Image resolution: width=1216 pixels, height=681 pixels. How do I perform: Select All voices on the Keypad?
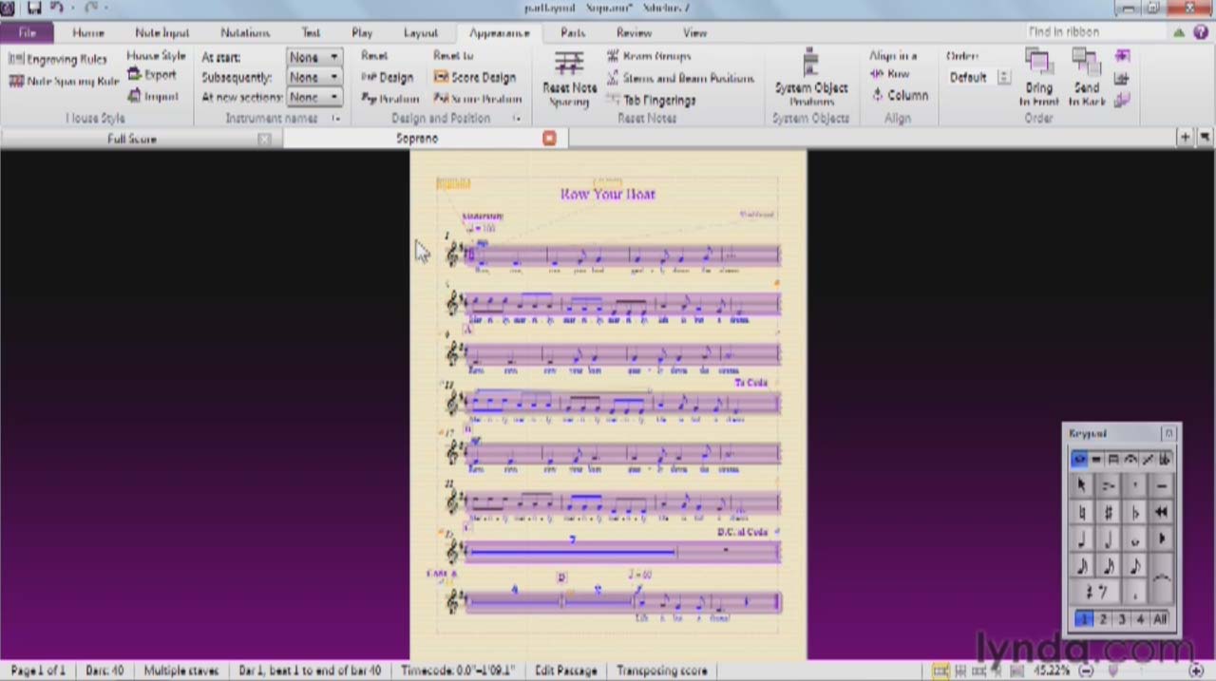tap(1160, 619)
